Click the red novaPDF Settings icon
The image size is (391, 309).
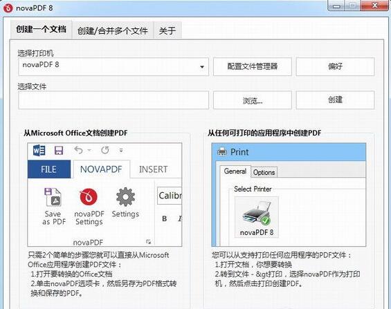pyautogui.click(x=89, y=198)
